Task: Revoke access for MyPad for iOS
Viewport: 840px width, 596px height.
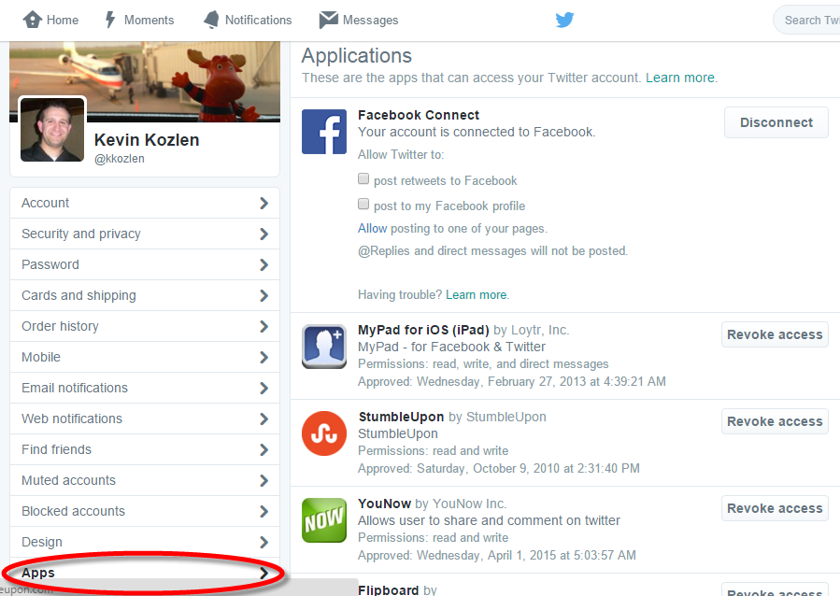Action: pos(775,334)
